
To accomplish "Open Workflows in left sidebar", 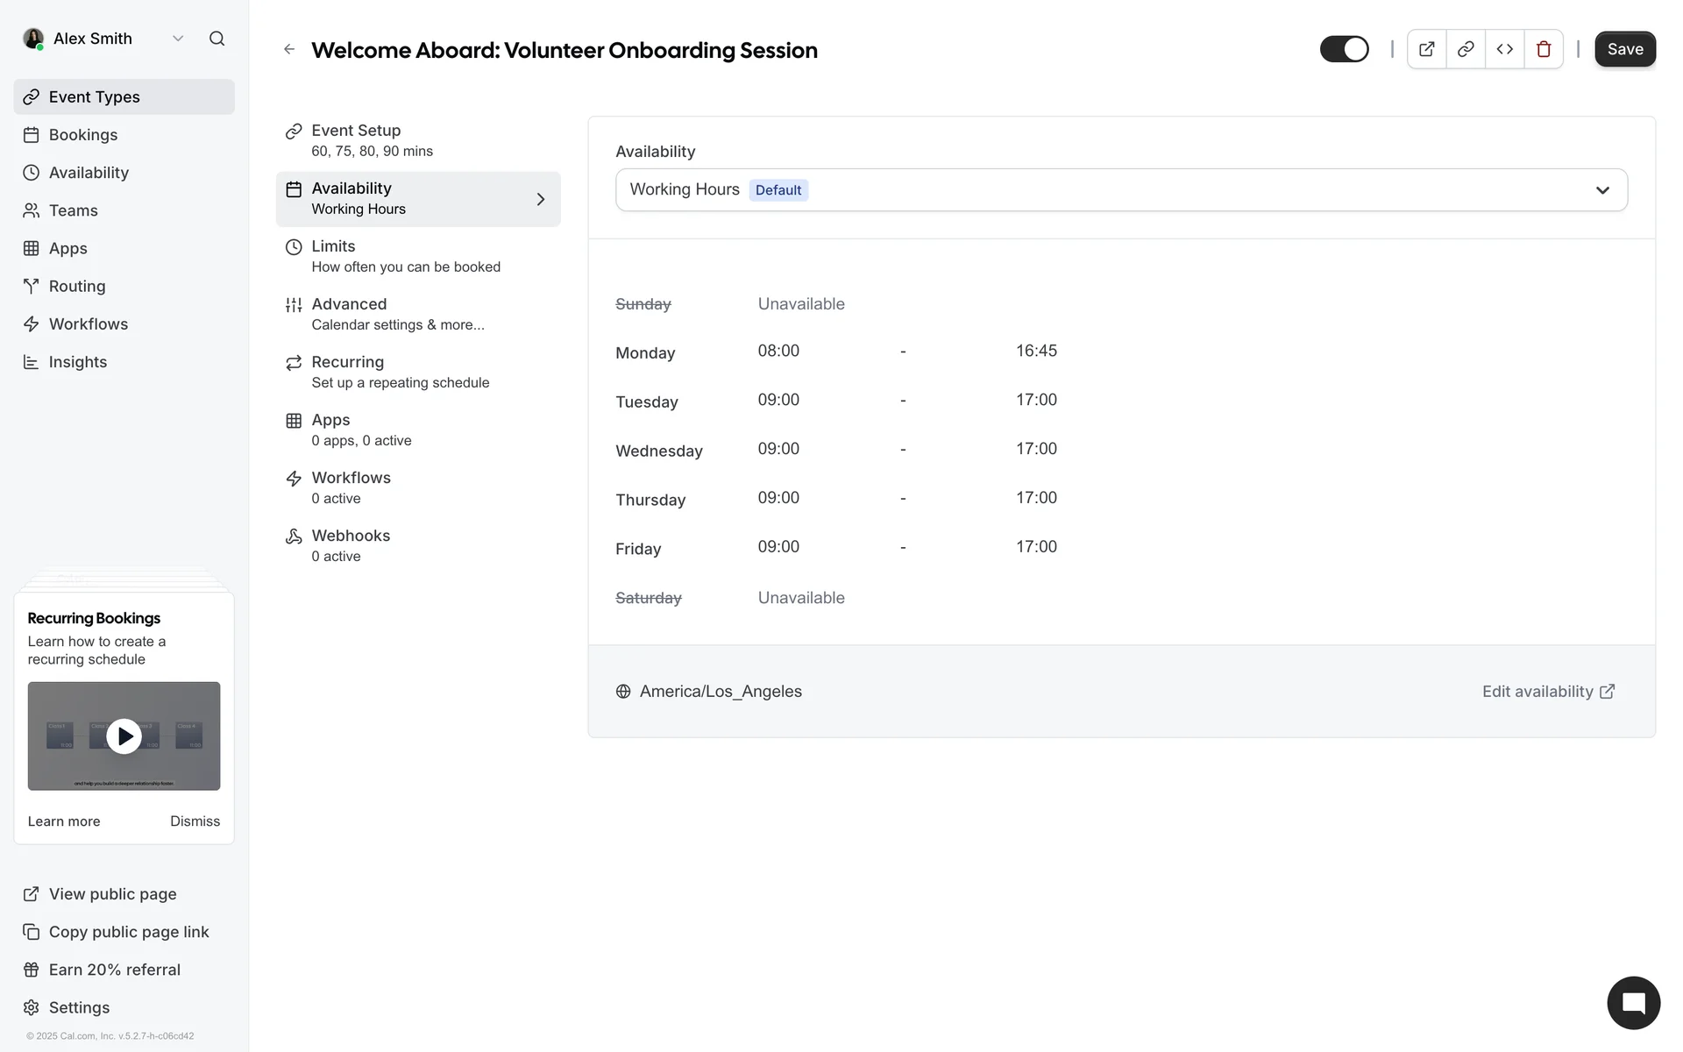I will click(x=89, y=324).
